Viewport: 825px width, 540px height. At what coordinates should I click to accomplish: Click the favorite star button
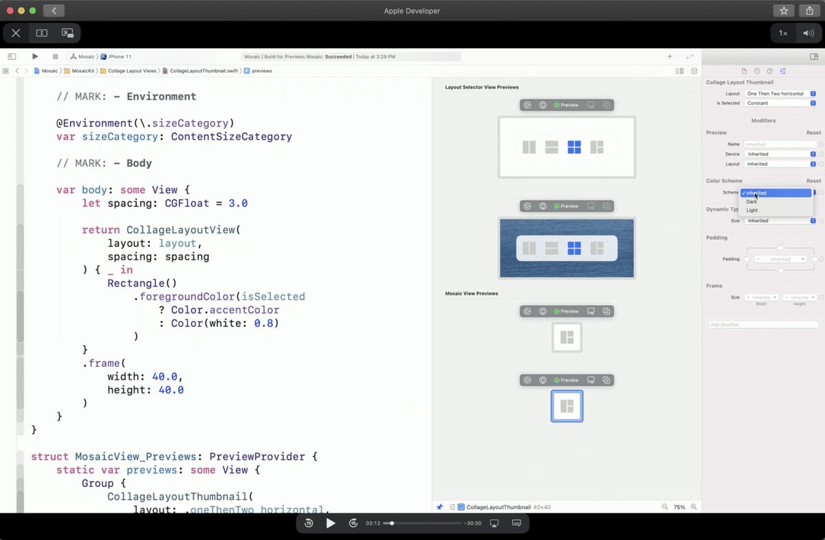784,11
